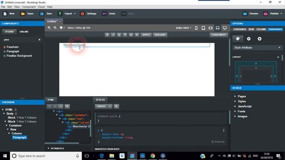Screen dimensions: 285x160
Task: Open the gear options tab in Options panel
Action: pos(248,39)
